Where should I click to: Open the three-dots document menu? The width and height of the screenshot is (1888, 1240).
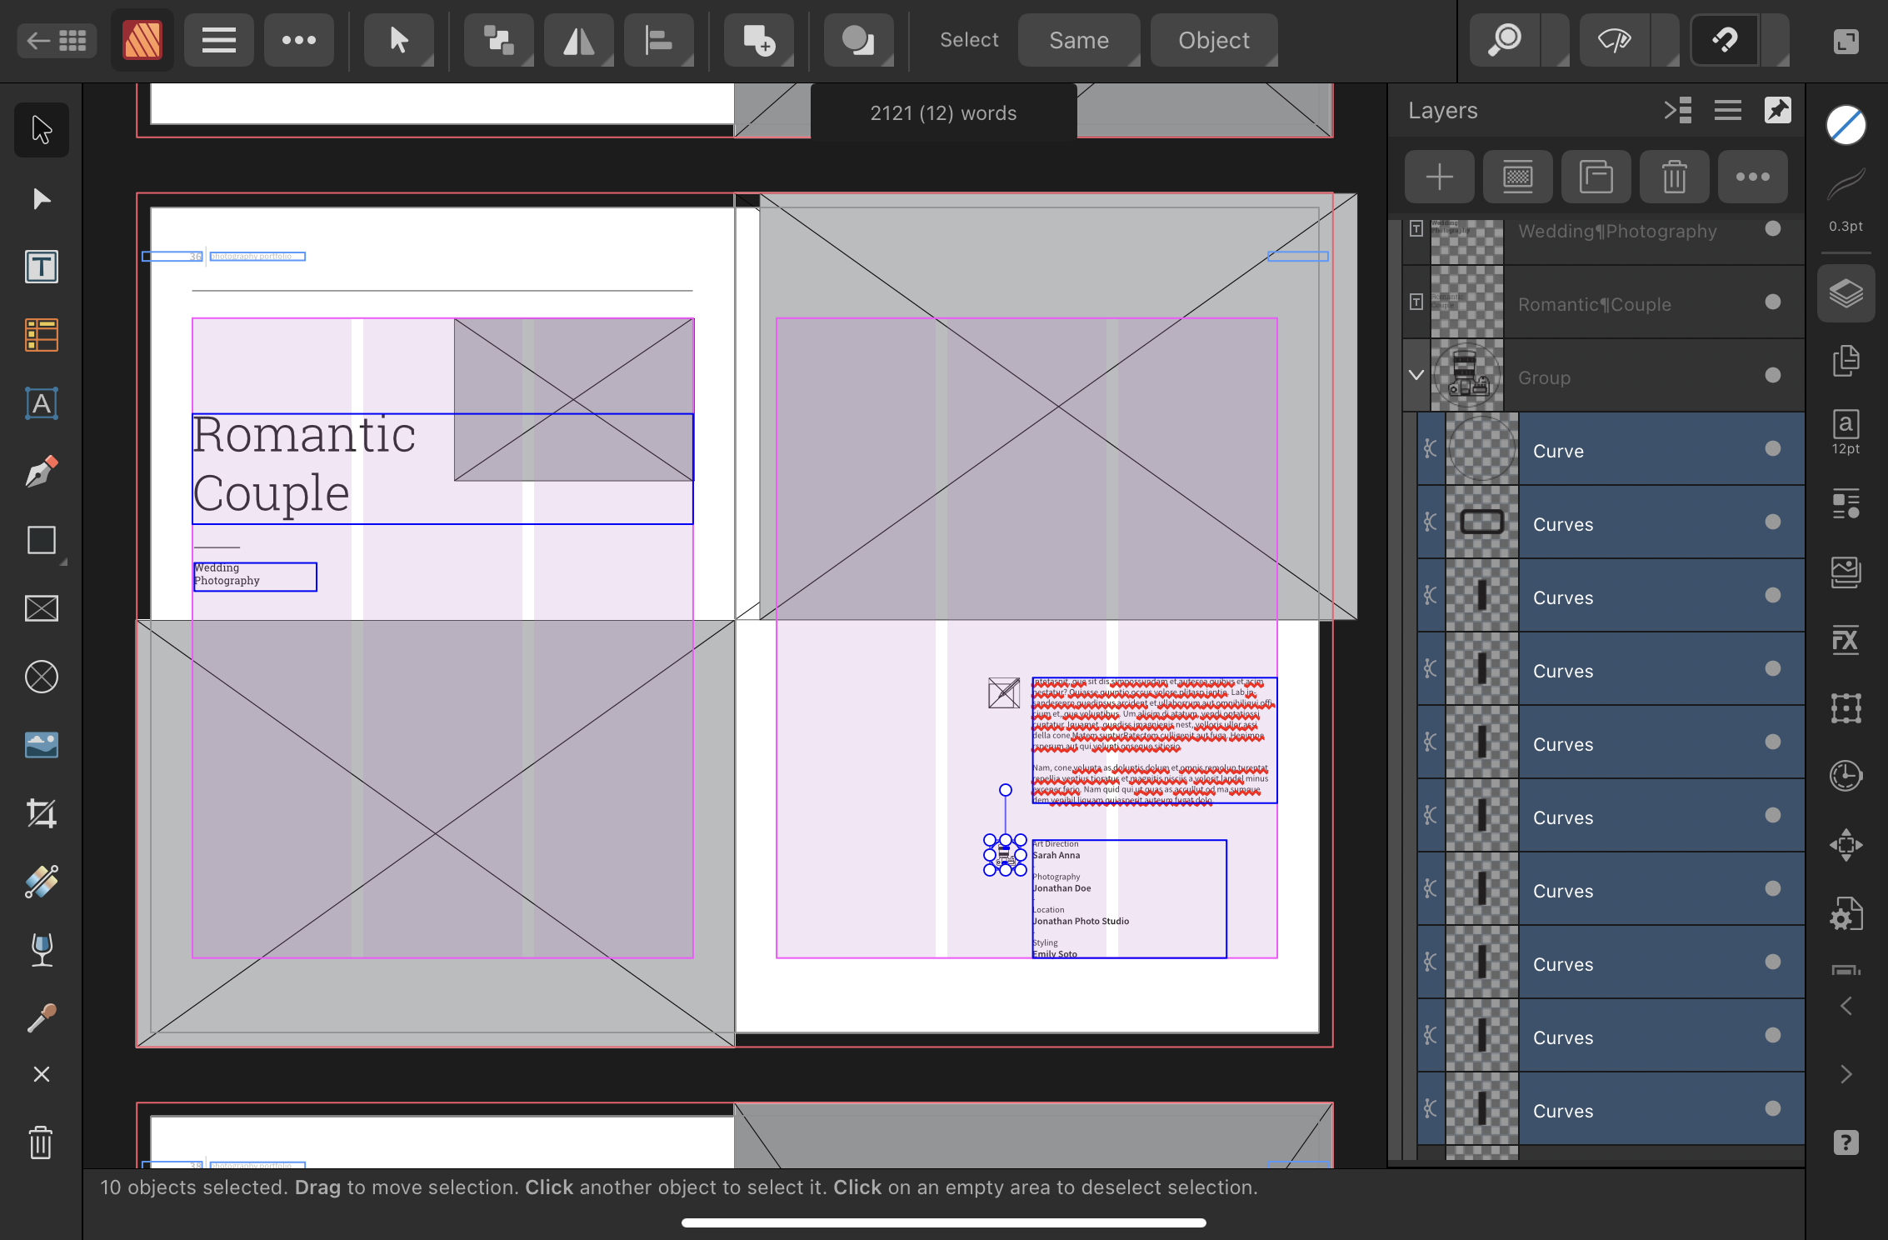click(x=299, y=40)
